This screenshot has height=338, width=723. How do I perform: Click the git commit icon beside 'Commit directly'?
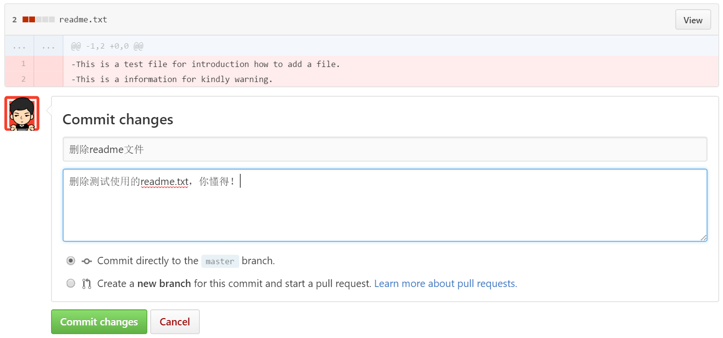(87, 261)
